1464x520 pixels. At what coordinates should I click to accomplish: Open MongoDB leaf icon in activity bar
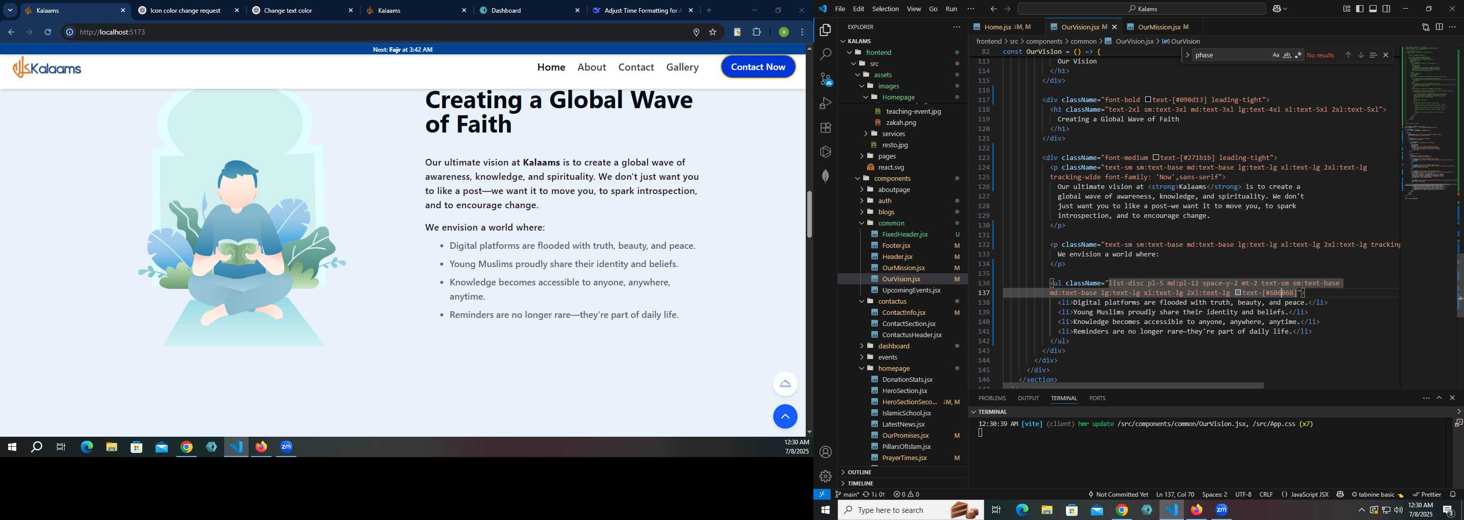[825, 177]
